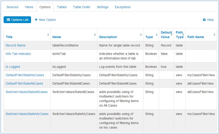Select the Table Order tab
219x134 pixels.
click(82, 7)
